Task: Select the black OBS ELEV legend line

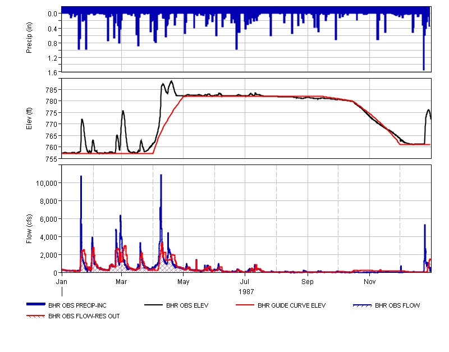Action: pyautogui.click(x=153, y=305)
